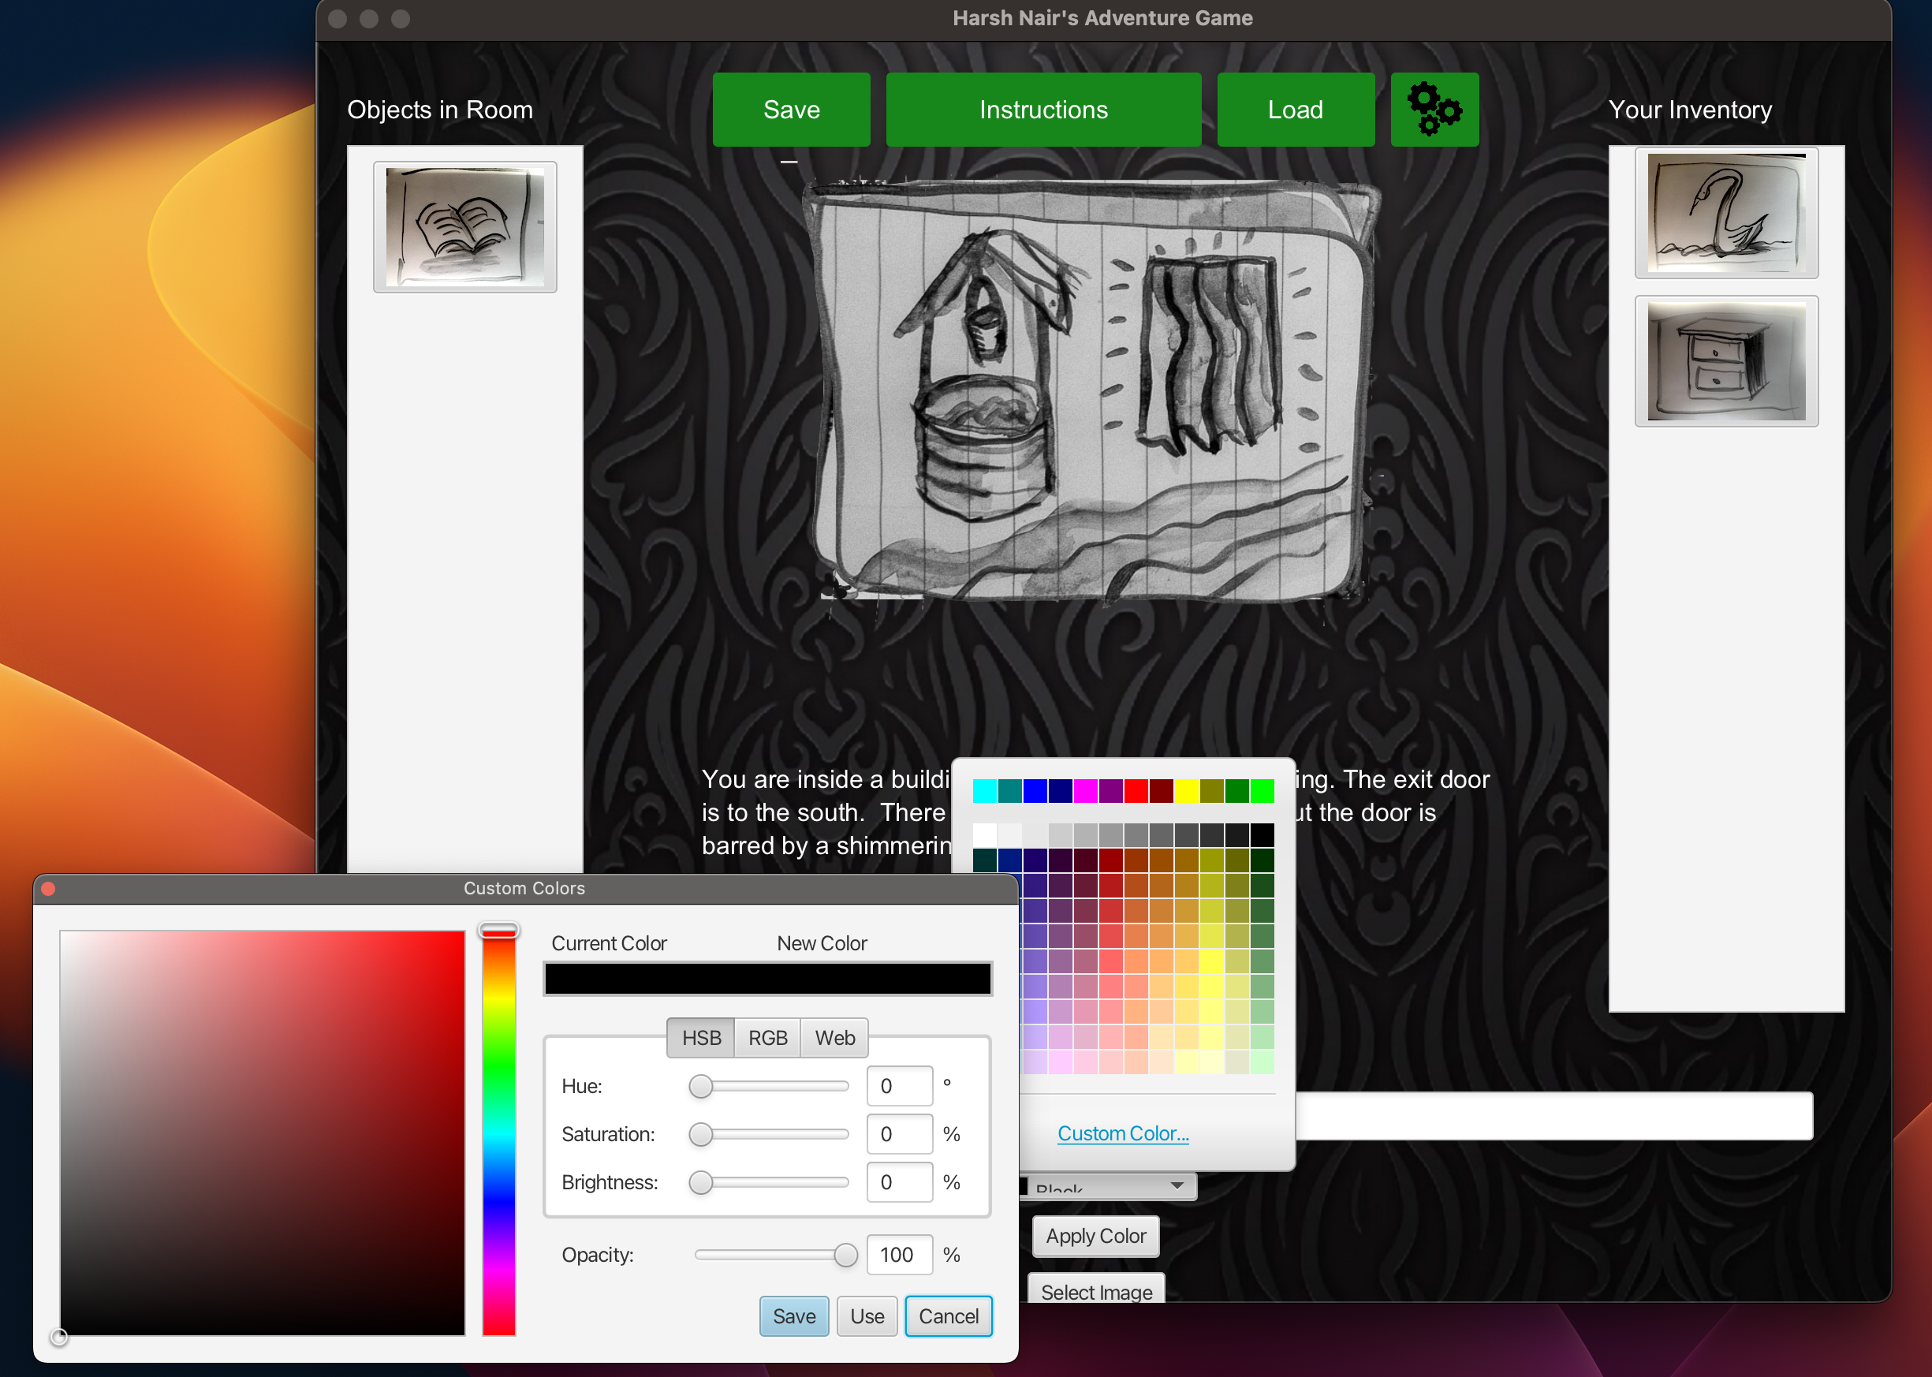Open the Black color dropdown arrow
Image resolution: width=1932 pixels, height=1377 pixels.
coord(1176,1185)
